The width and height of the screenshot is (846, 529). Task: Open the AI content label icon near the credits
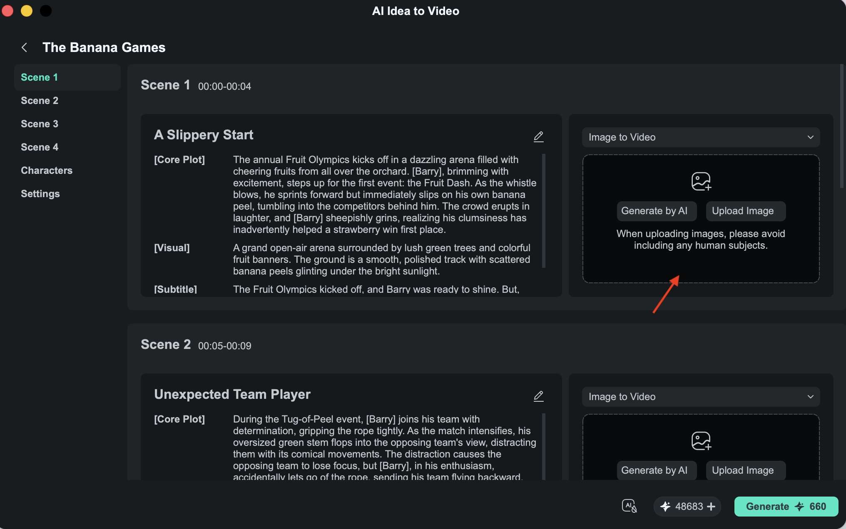click(x=629, y=506)
